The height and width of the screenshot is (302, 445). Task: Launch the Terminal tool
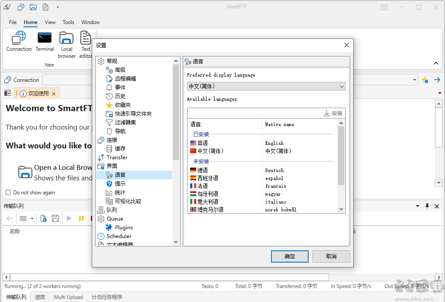(45, 42)
